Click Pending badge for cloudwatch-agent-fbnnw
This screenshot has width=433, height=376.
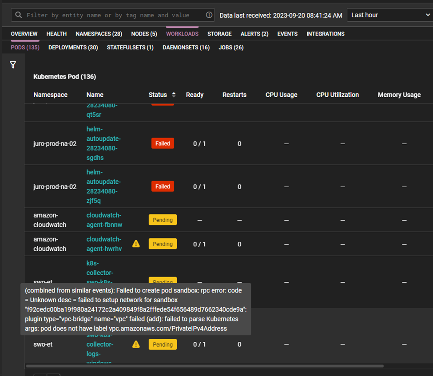(x=163, y=220)
